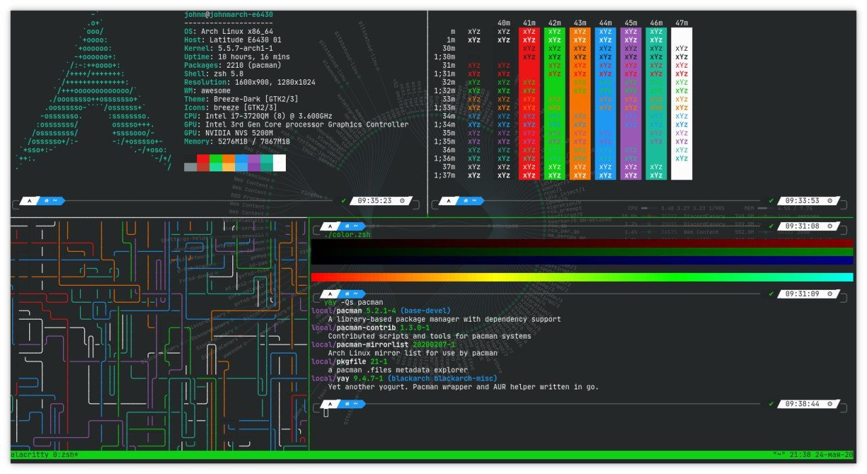Click the xYz cell at row 1;31m, column 44m

point(606,74)
